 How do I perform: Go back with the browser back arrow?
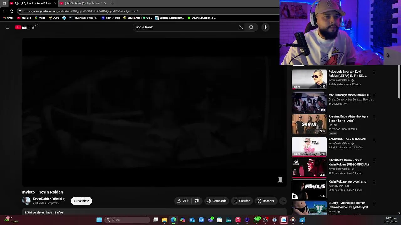(4, 11)
